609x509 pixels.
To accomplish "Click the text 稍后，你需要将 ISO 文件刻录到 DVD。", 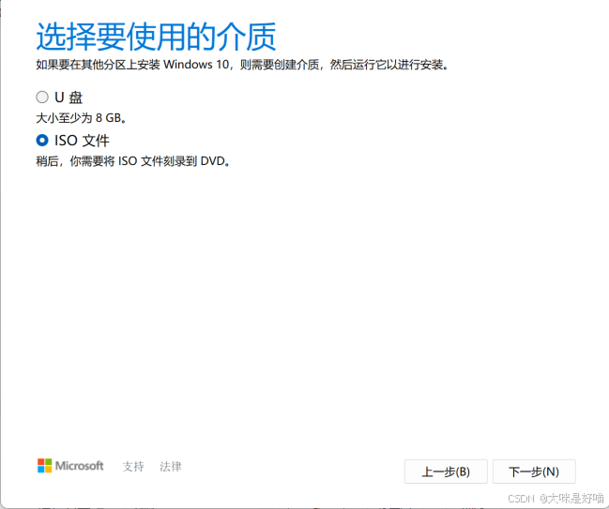I will (133, 161).
